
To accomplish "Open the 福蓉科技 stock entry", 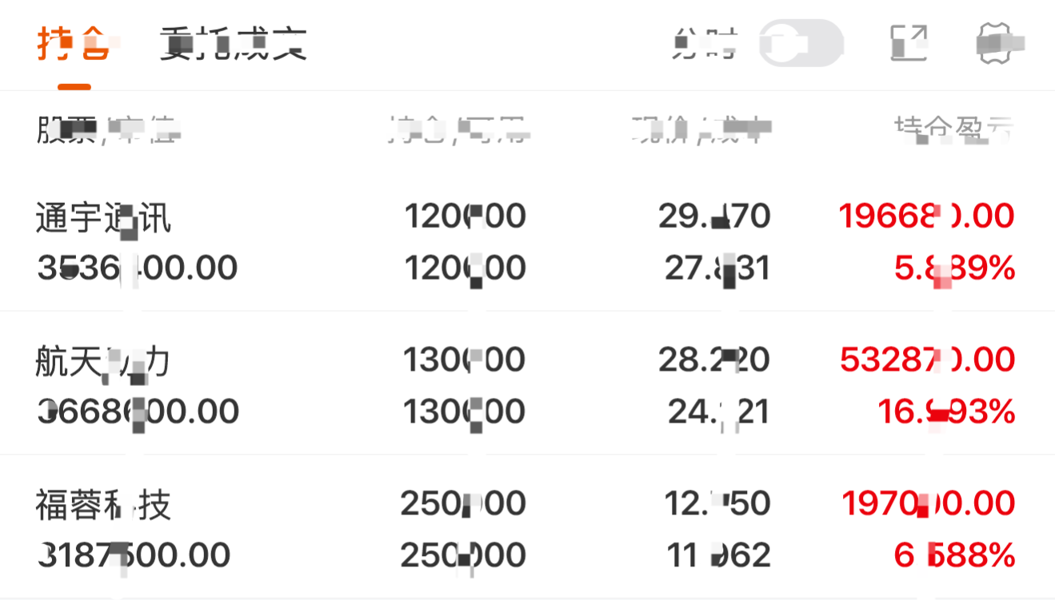I will click(x=103, y=505).
